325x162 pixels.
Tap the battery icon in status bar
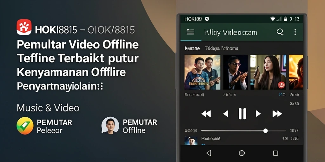[x=285, y=19]
